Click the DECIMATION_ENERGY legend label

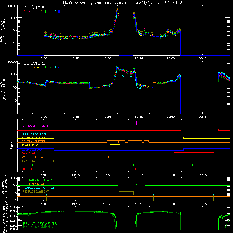point(37,180)
